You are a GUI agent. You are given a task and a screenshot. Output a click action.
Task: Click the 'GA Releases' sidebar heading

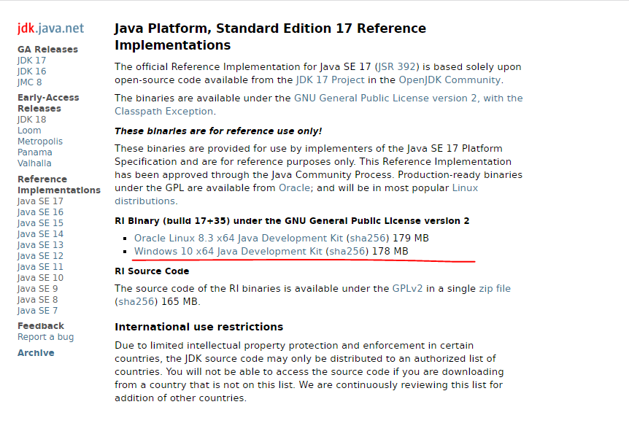click(x=47, y=50)
